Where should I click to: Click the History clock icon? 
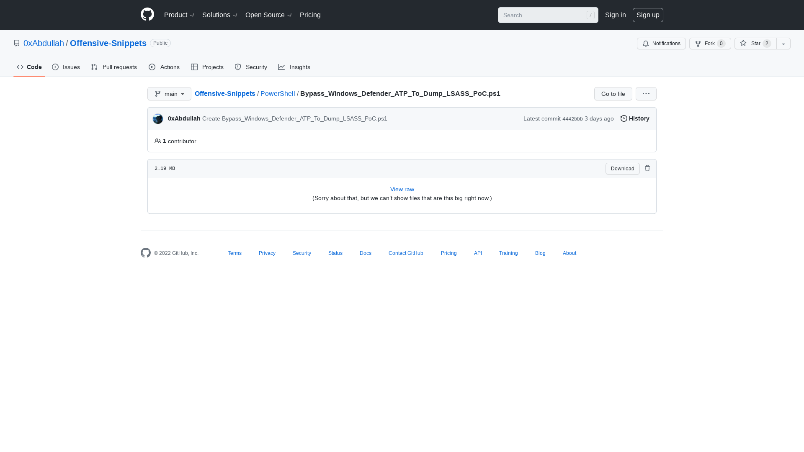point(624,118)
